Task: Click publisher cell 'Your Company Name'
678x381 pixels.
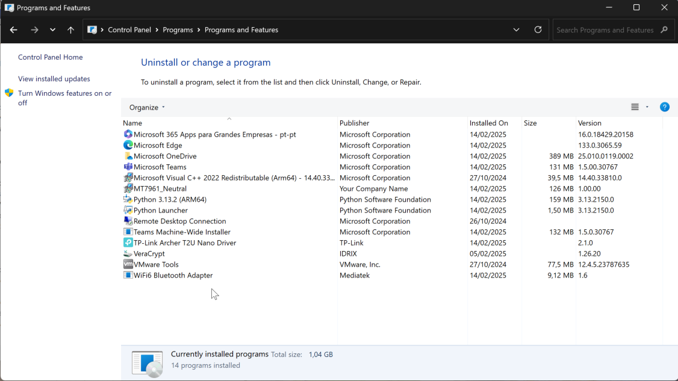Action: tap(373, 188)
